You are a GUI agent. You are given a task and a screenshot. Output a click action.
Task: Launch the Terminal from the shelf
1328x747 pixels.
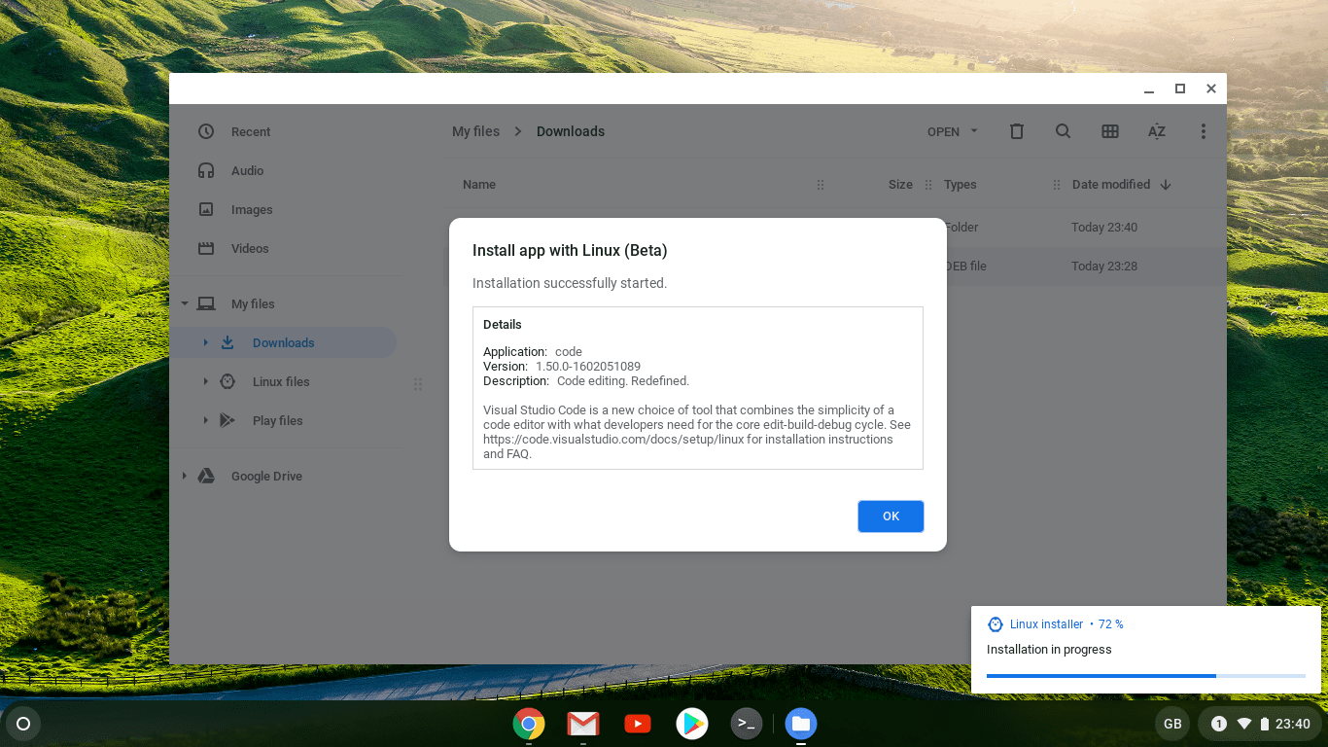tap(747, 724)
